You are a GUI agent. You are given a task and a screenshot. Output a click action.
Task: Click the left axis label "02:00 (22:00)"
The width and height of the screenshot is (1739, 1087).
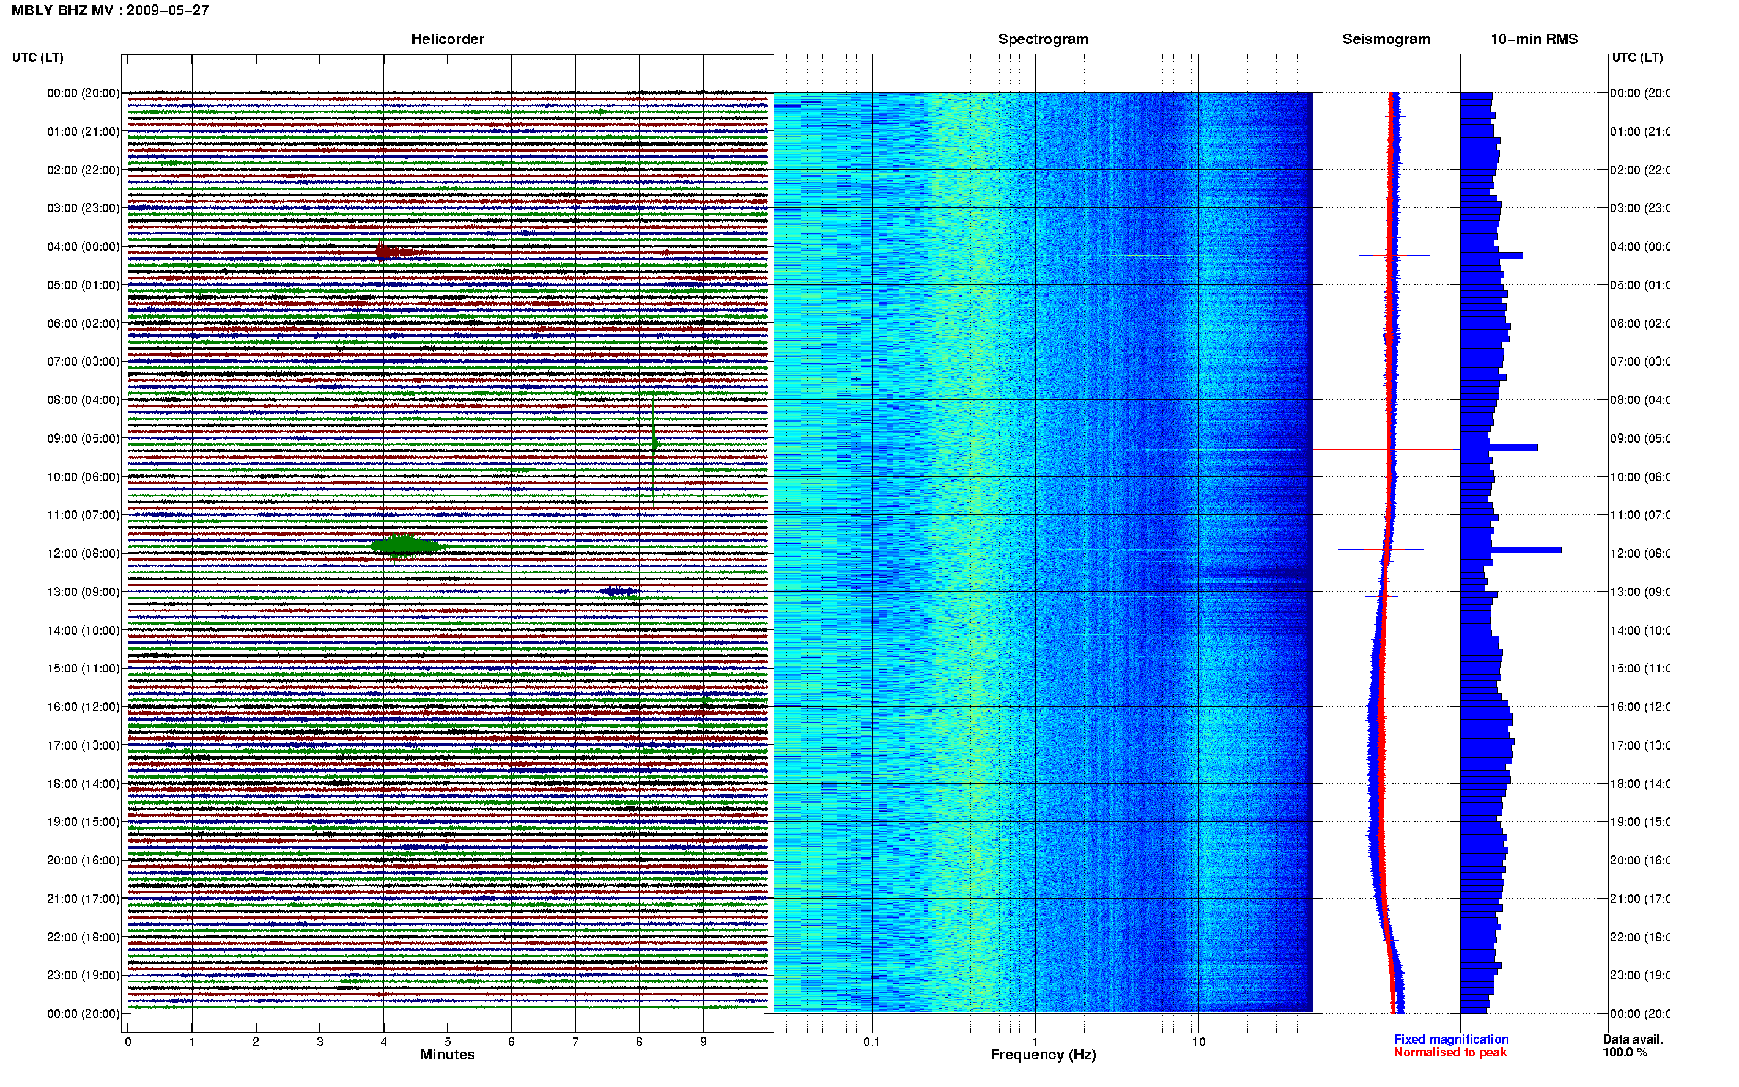83,170
